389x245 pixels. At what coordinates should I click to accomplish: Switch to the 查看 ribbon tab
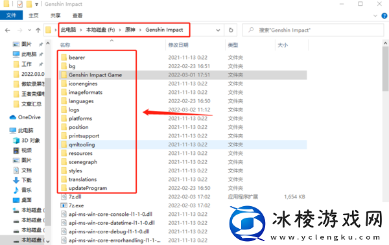(x=77, y=16)
